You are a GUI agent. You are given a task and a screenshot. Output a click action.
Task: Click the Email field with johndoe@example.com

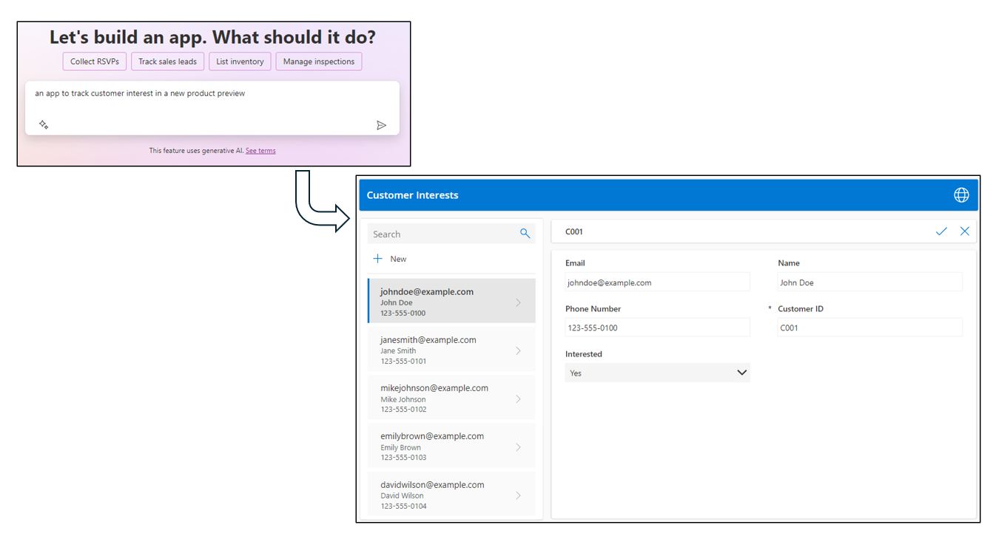pyautogui.click(x=657, y=282)
